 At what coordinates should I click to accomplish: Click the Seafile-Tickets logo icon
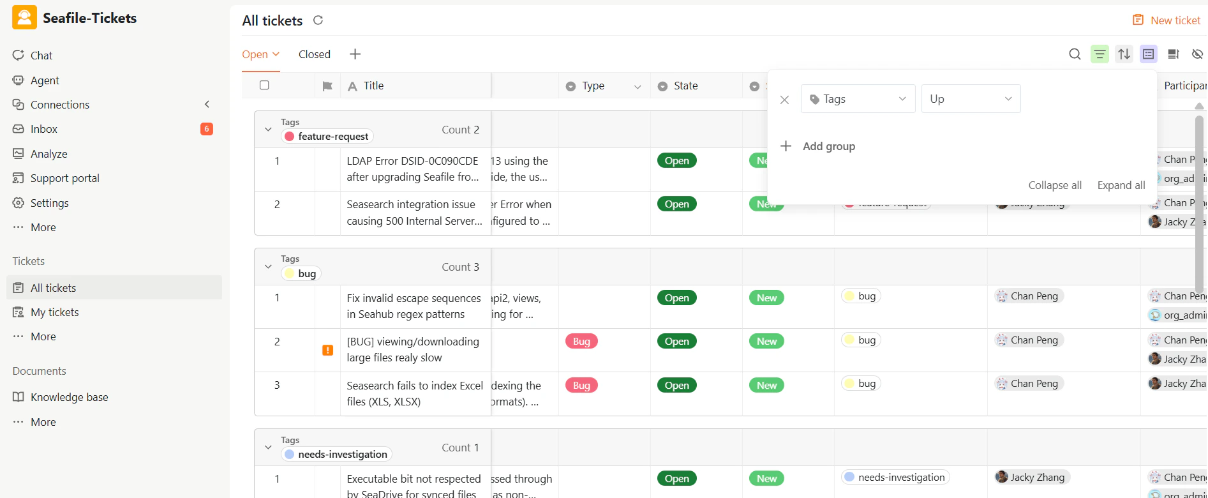[24, 18]
